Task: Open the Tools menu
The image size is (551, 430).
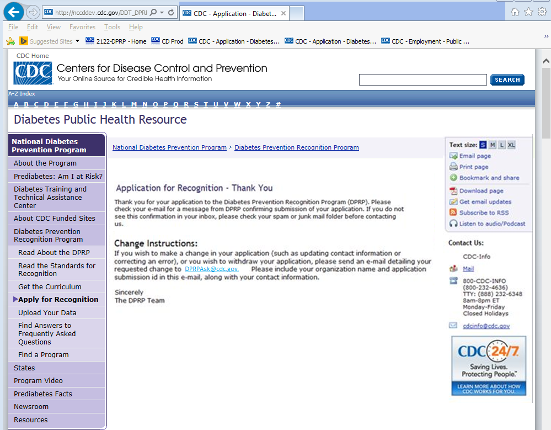Action: click(x=112, y=27)
